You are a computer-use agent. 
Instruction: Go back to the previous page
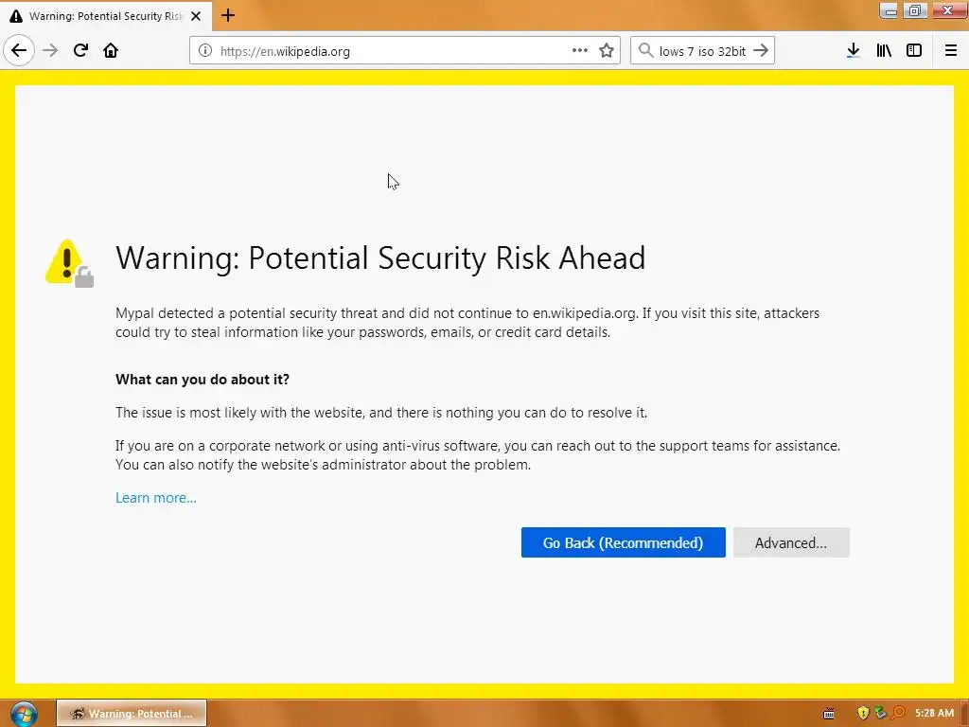click(19, 51)
